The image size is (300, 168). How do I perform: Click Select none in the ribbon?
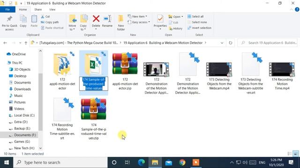(x=197, y=22)
